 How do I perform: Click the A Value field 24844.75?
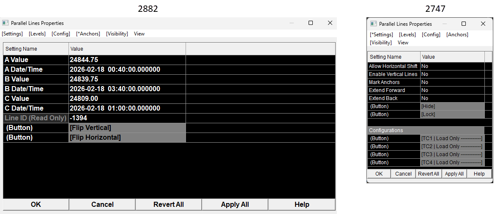click(127, 60)
